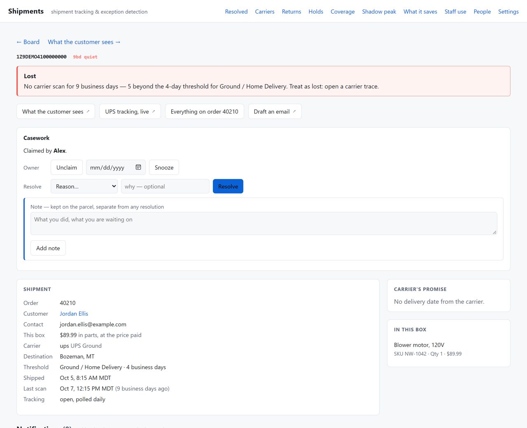527x428 pixels.
Task: Click 'No delivery date from the carrier.' text
Action: [x=439, y=302]
